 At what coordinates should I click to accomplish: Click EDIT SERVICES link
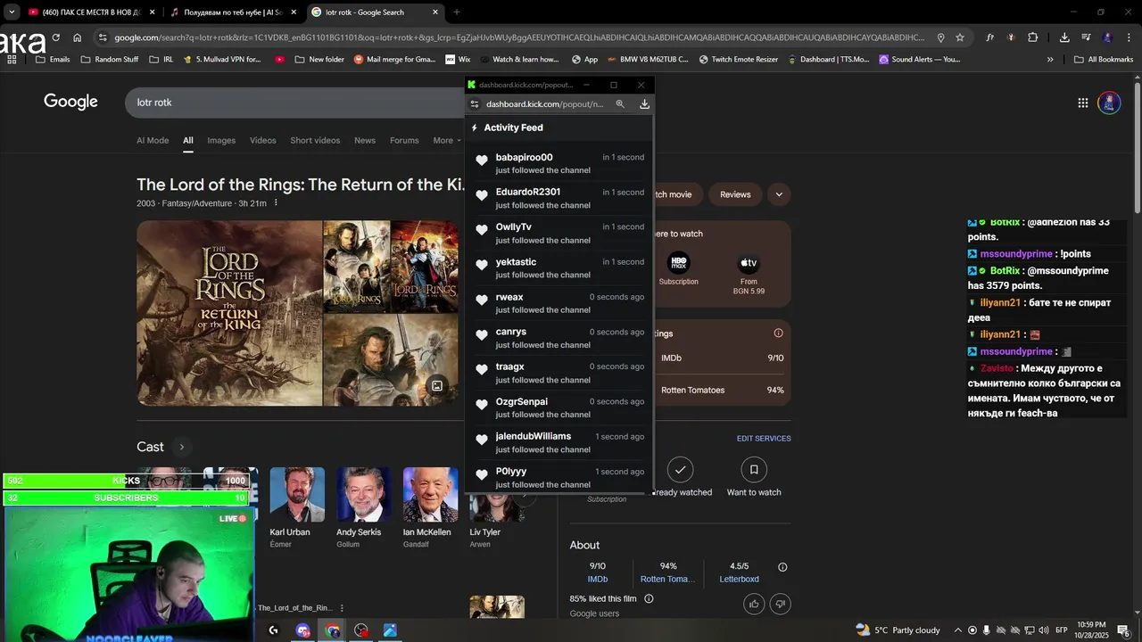click(x=764, y=439)
